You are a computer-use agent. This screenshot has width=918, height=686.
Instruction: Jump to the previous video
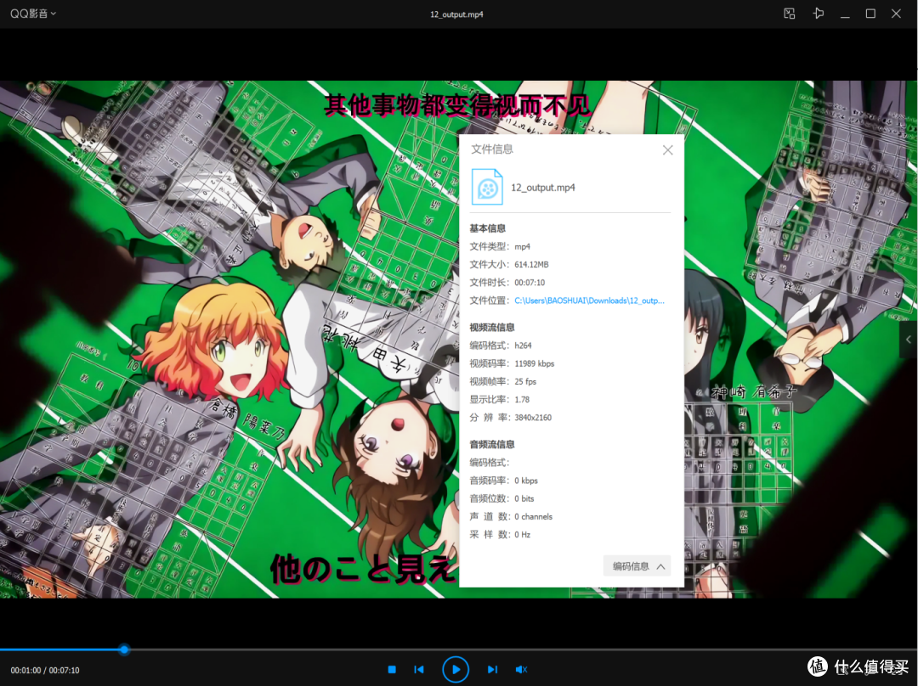pos(419,670)
